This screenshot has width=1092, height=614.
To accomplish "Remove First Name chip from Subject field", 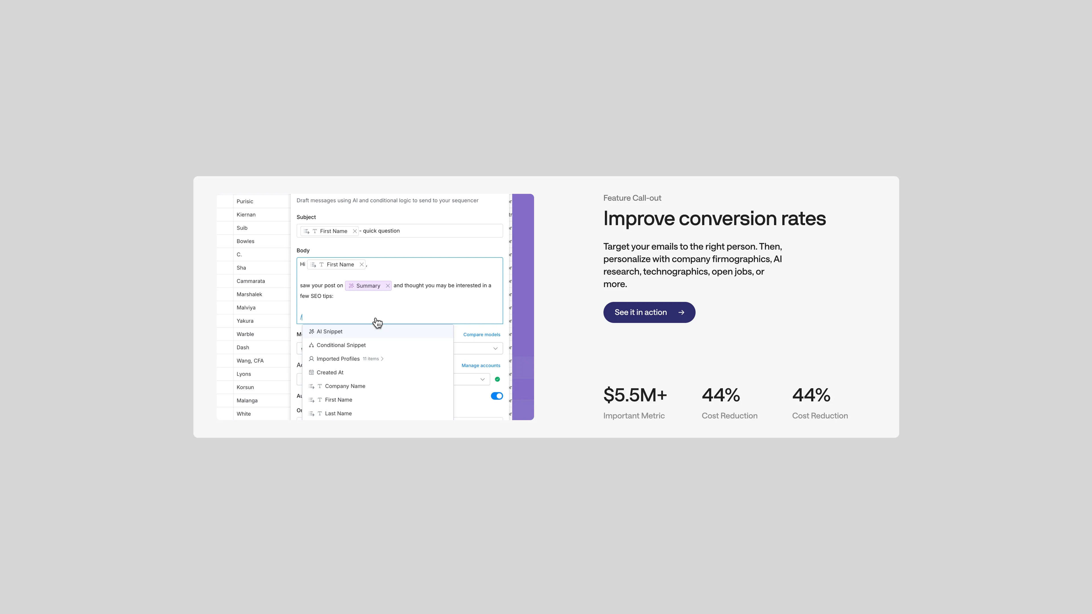I will [x=355, y=231].
